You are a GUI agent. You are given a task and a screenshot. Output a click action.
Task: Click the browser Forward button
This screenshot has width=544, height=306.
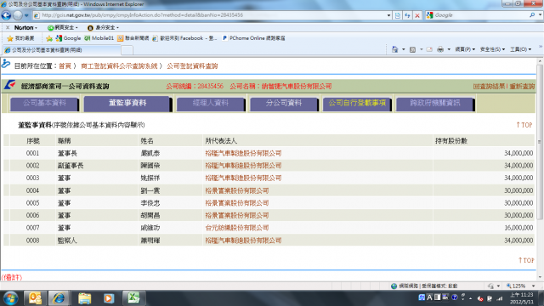18,15
